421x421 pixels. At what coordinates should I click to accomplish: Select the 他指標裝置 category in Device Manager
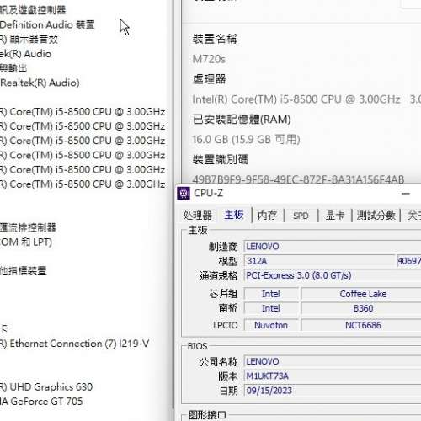[24, 271]
